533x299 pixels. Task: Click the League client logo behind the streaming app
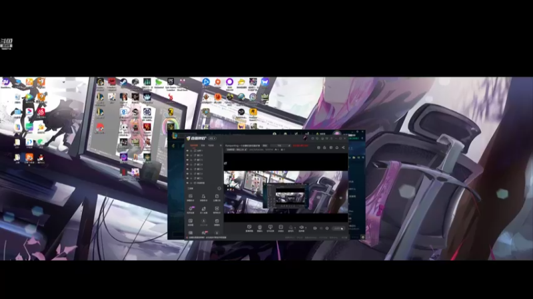[175, 136]
